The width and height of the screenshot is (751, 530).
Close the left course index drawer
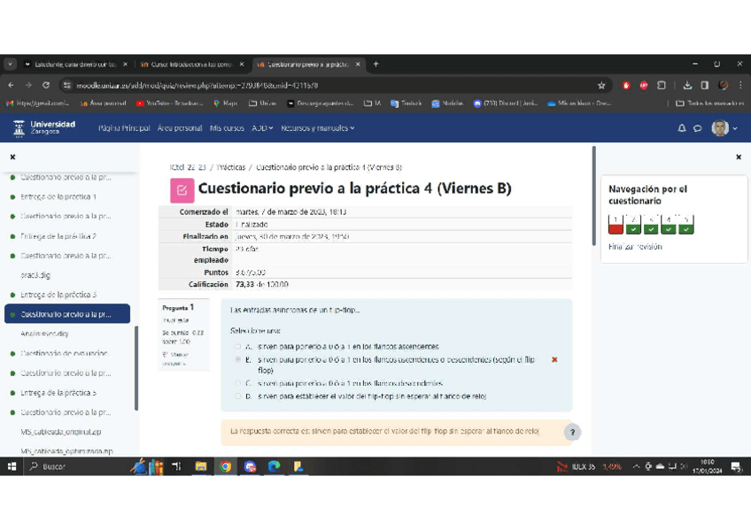12,157
